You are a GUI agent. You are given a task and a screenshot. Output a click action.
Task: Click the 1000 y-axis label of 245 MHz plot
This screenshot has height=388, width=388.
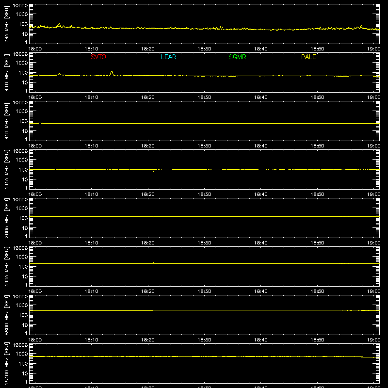coord(22,14)
